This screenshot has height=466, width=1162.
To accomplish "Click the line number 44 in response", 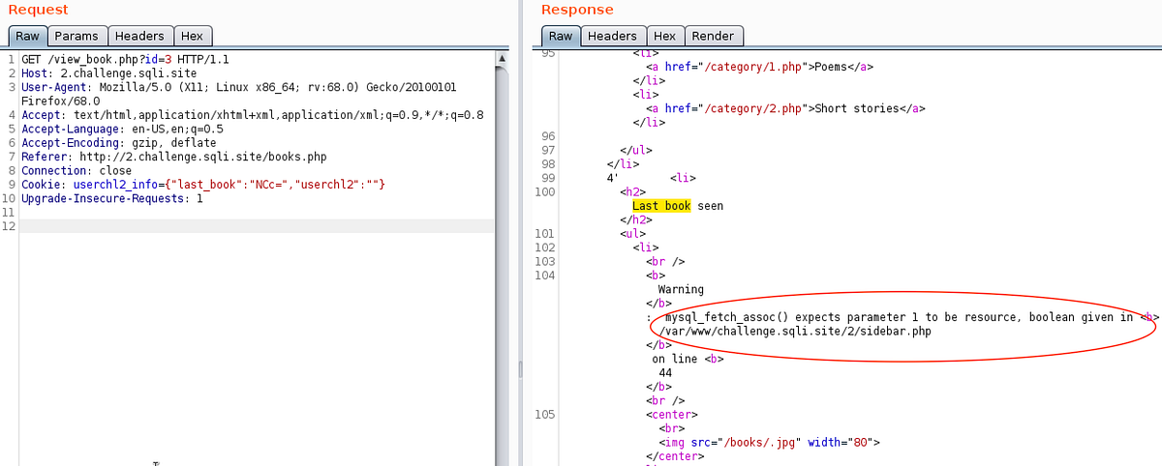I will coord(665,372).
